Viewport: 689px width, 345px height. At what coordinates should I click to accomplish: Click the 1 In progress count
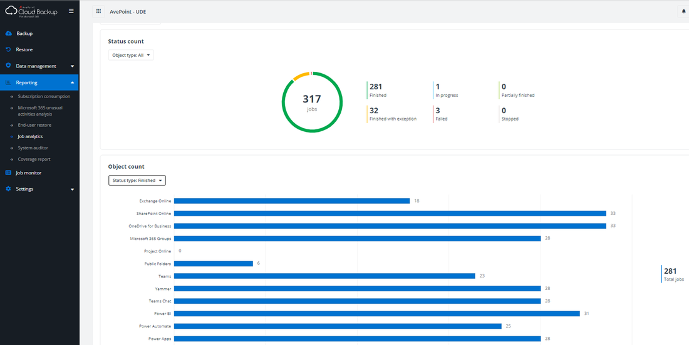point(445,90)
